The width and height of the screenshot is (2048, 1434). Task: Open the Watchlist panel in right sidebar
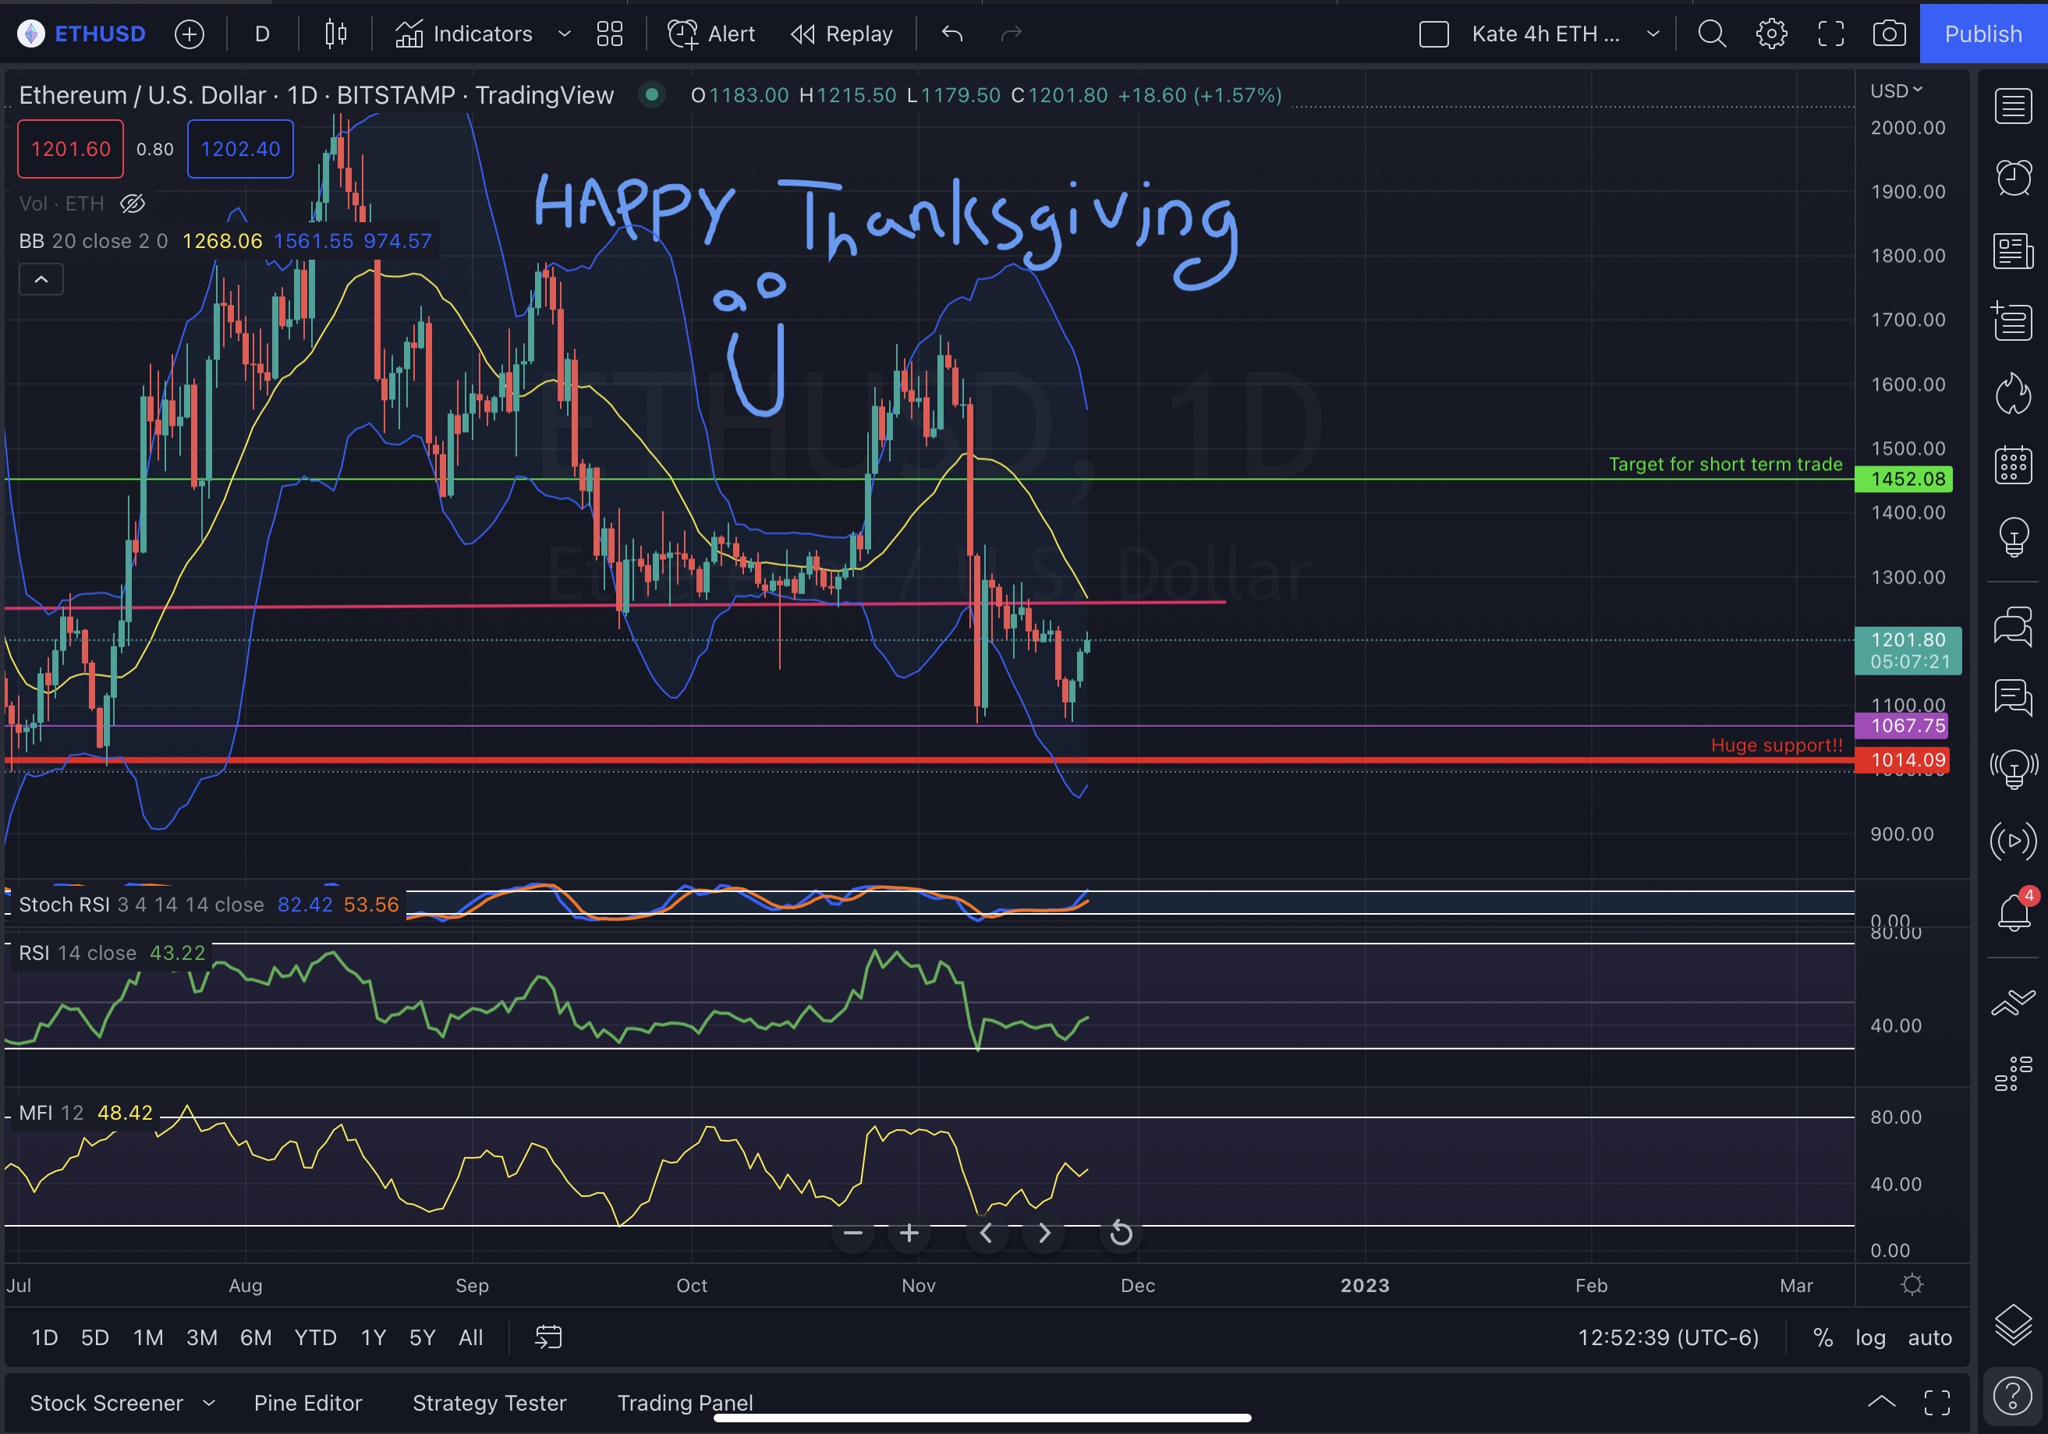2013,105
